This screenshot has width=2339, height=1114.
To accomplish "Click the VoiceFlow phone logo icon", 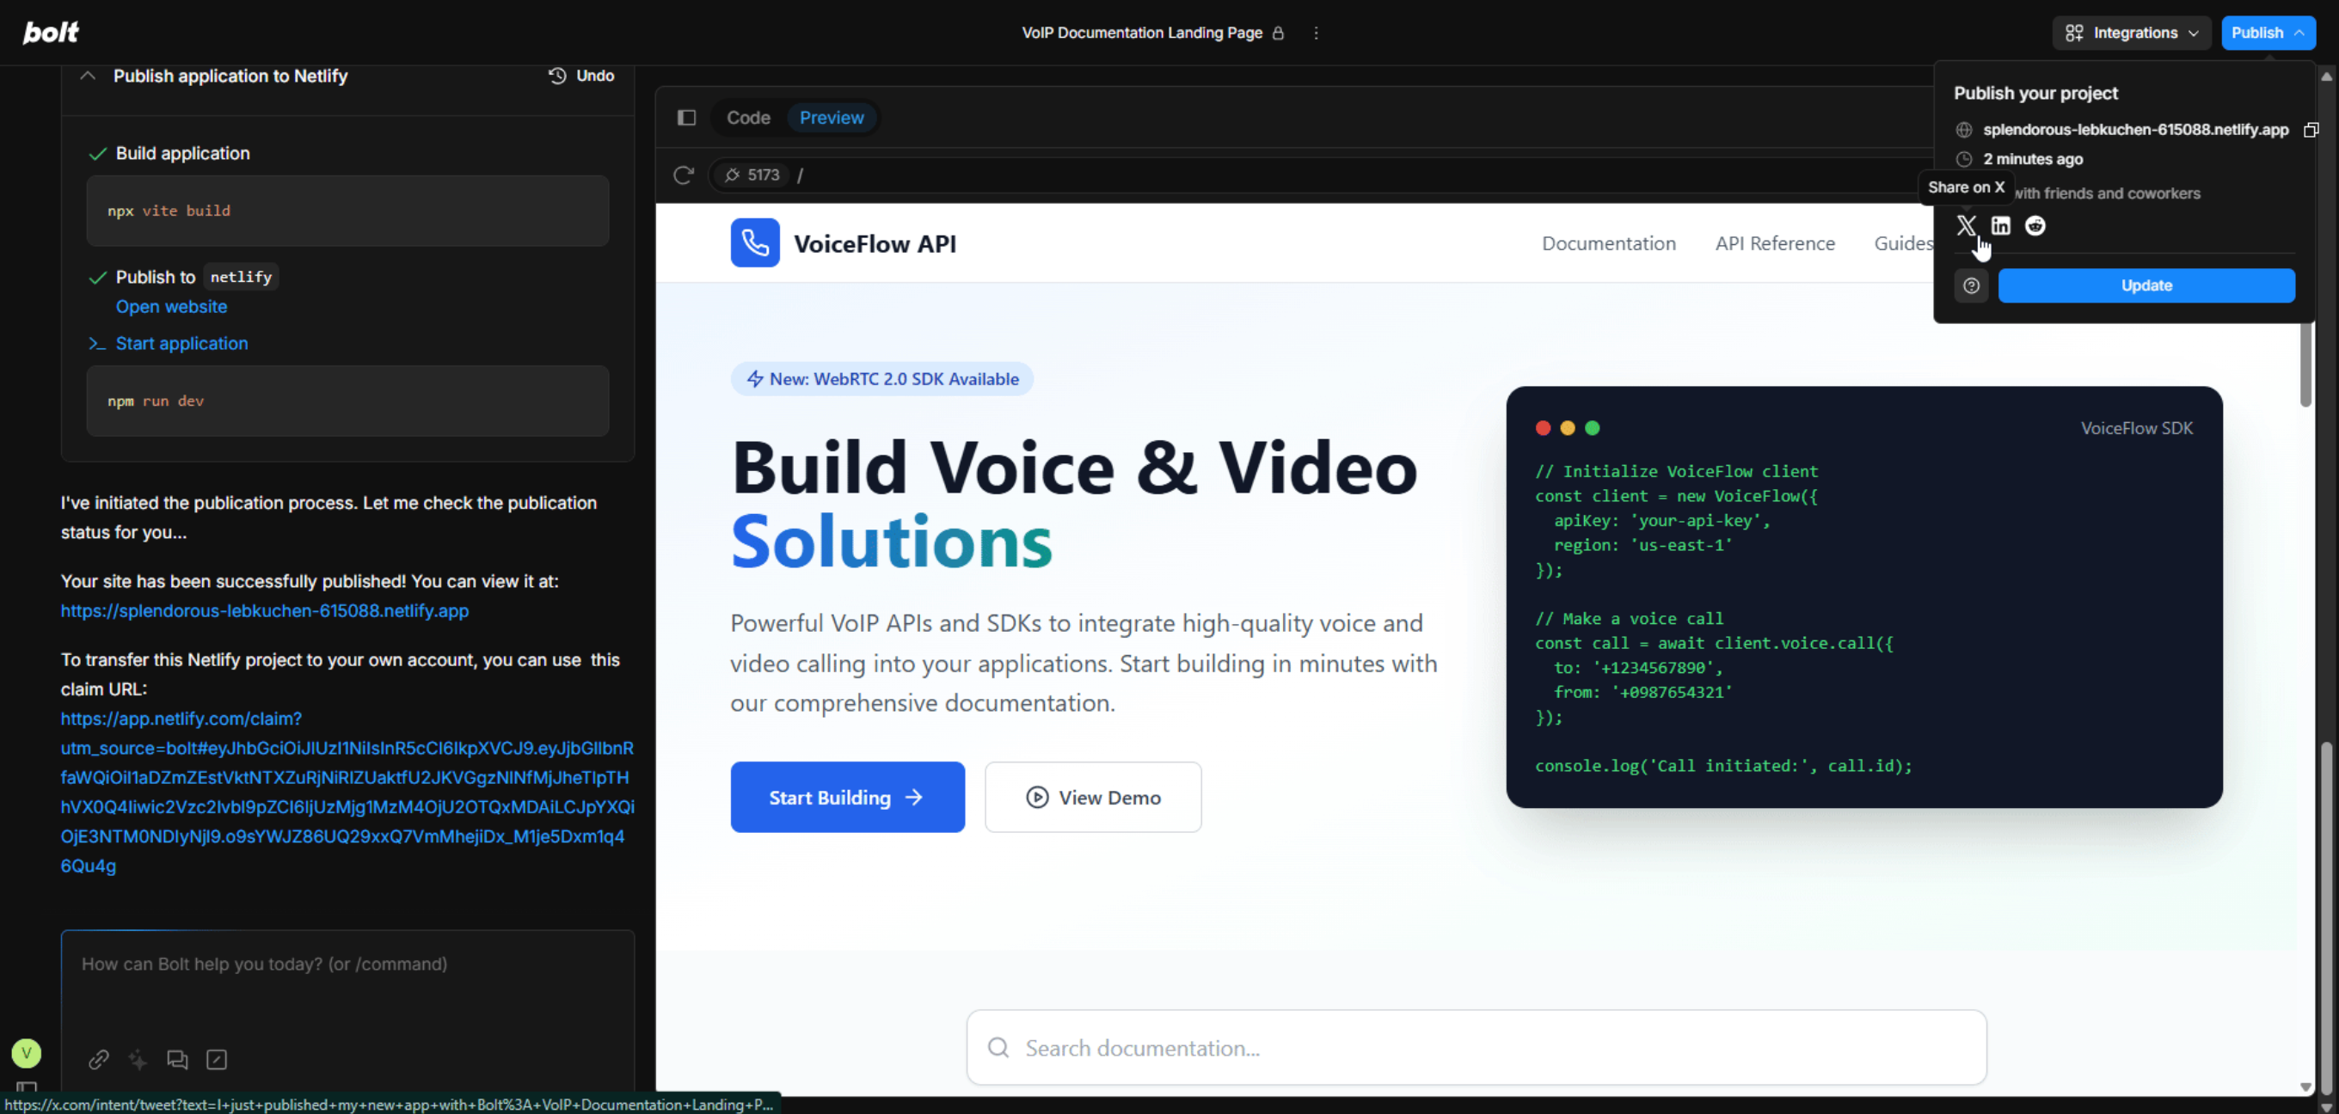I will tap(754, 242).
